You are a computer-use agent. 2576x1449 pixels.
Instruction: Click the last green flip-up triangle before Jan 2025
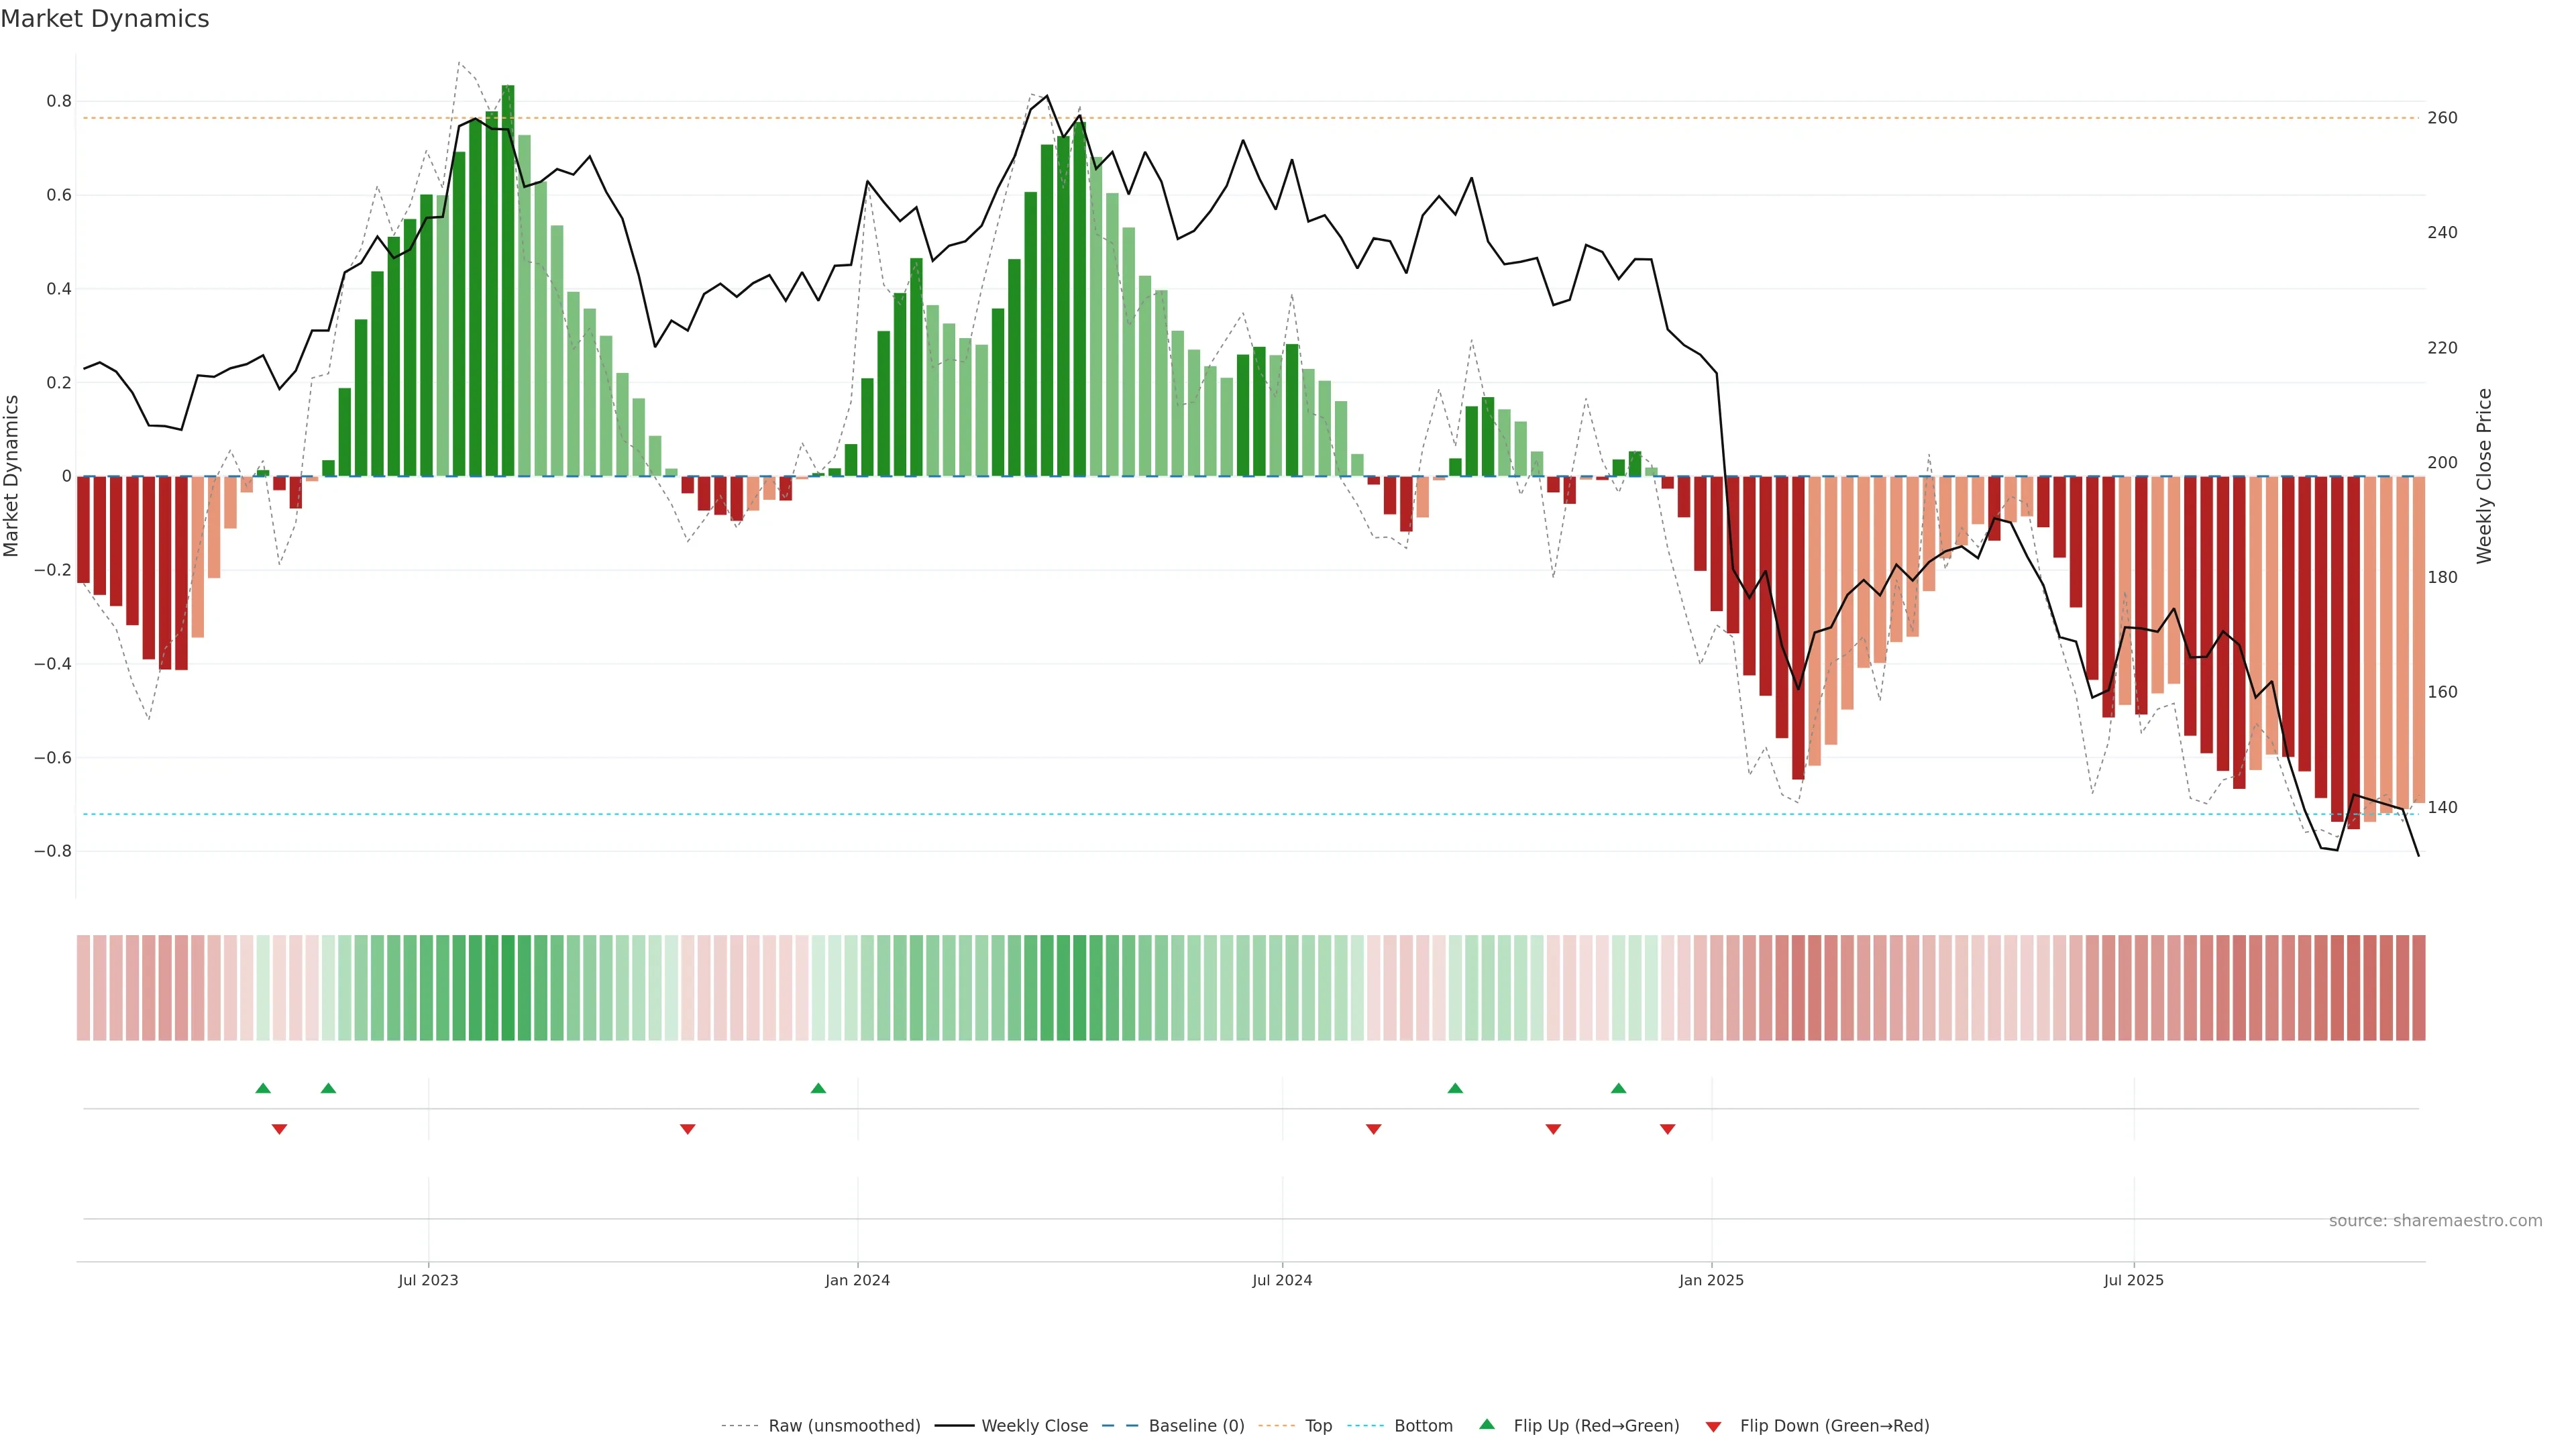point(1618,1088)
